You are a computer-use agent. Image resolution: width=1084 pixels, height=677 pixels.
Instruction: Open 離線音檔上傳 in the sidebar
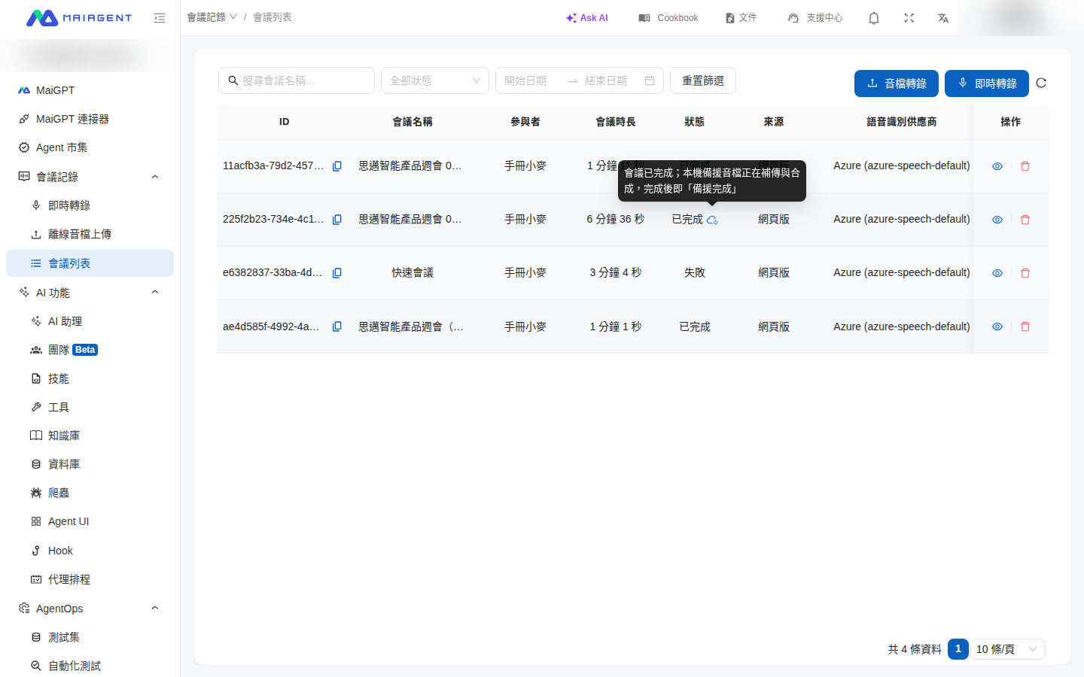[x=90, y=234]
